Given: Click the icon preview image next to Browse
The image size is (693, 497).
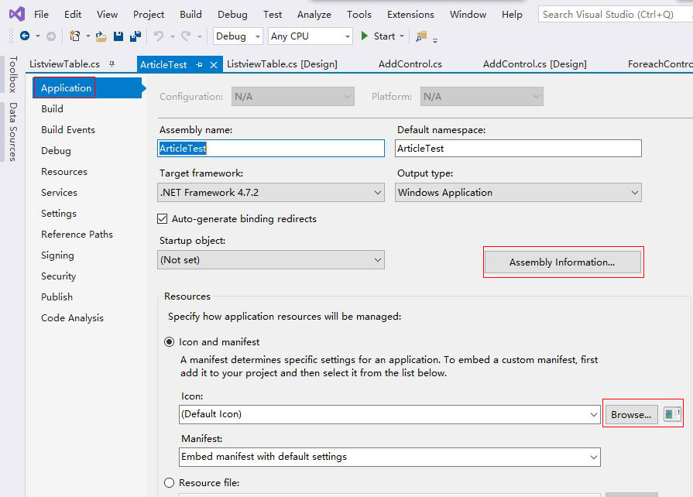Looking at the screenshot, I should (x=672, y=414).
